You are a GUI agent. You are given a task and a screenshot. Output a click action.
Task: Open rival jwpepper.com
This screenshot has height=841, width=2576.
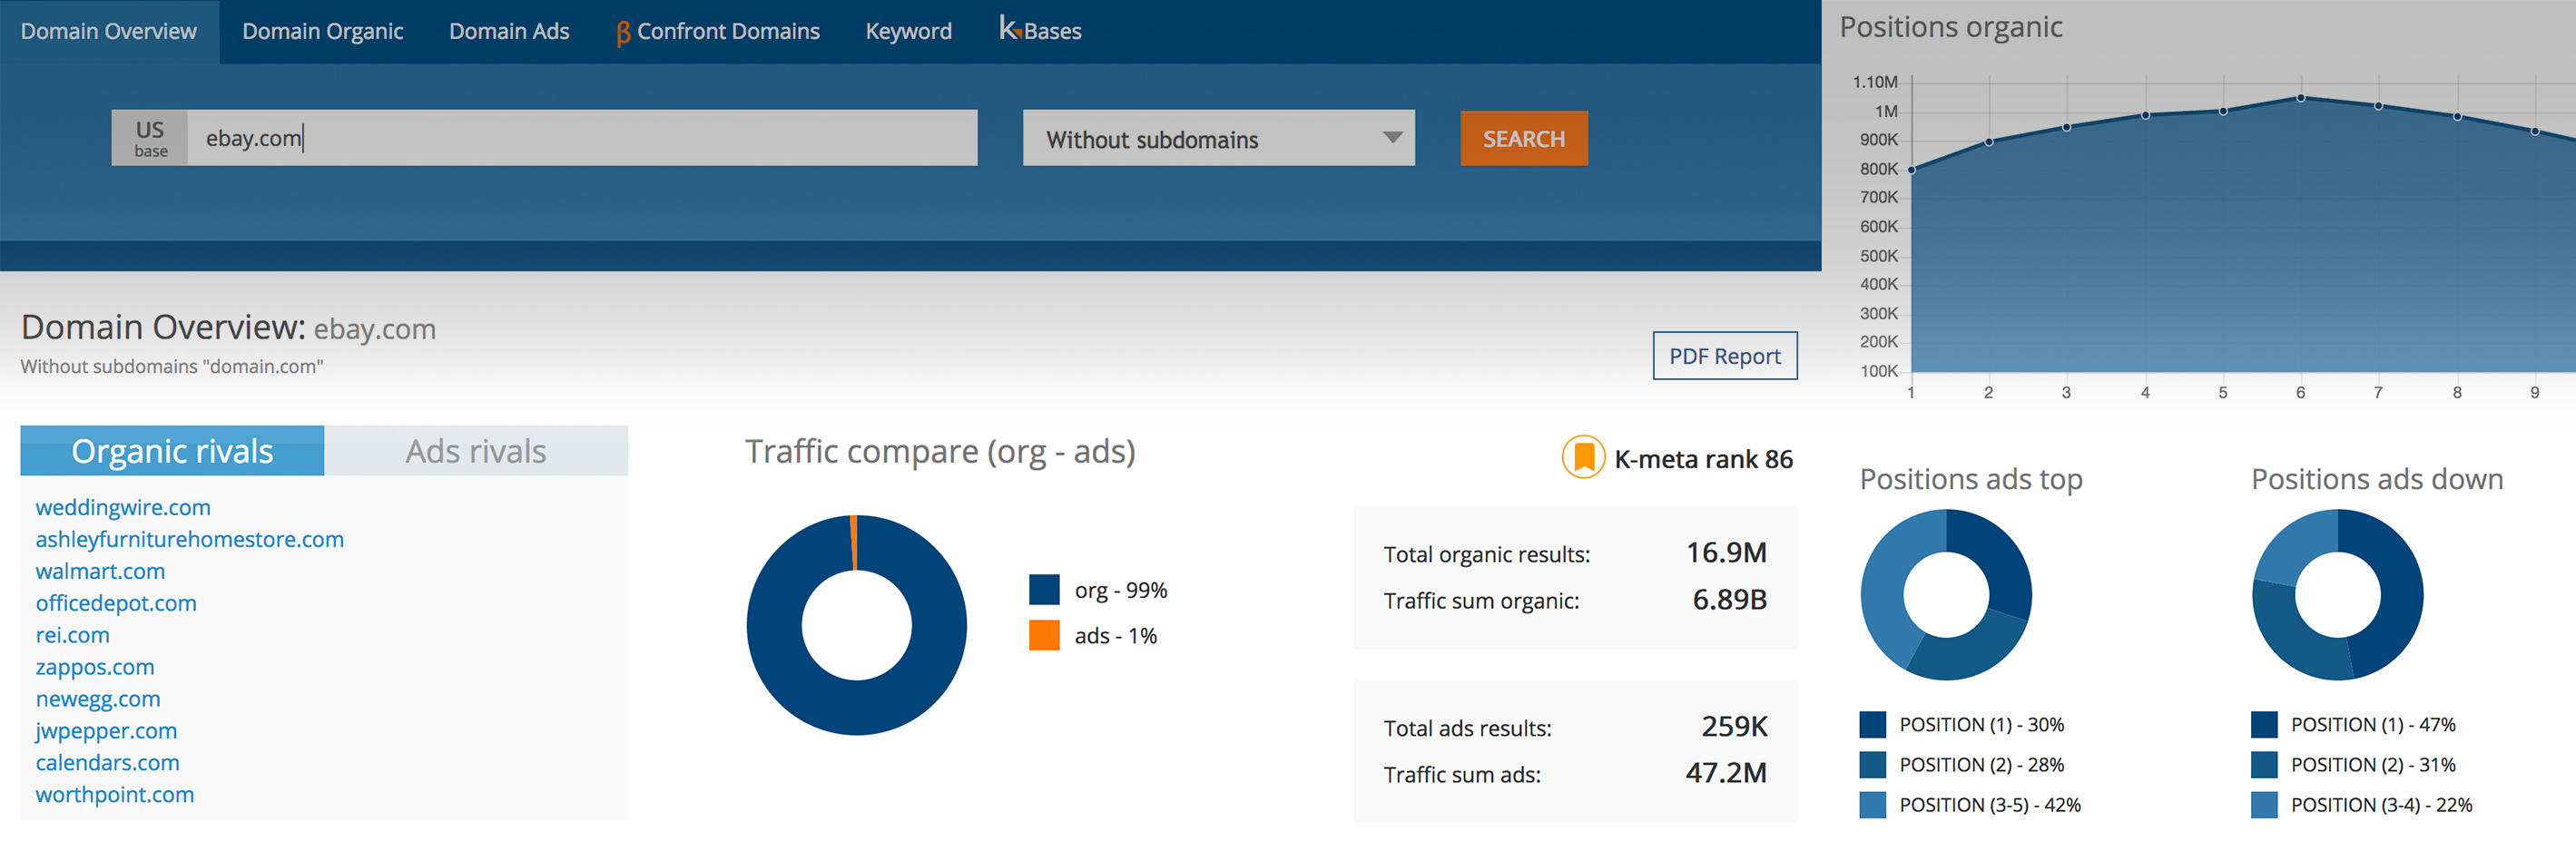click(106, 731)
